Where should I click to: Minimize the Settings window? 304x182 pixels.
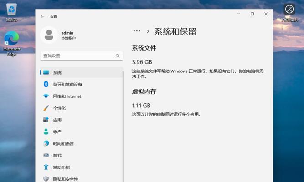coord(239,14)
